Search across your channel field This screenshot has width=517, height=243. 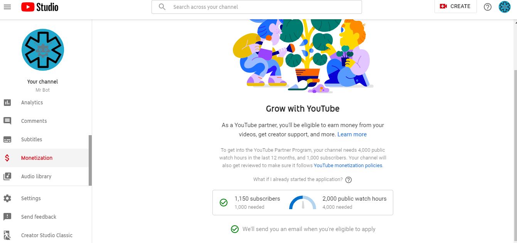257,7
